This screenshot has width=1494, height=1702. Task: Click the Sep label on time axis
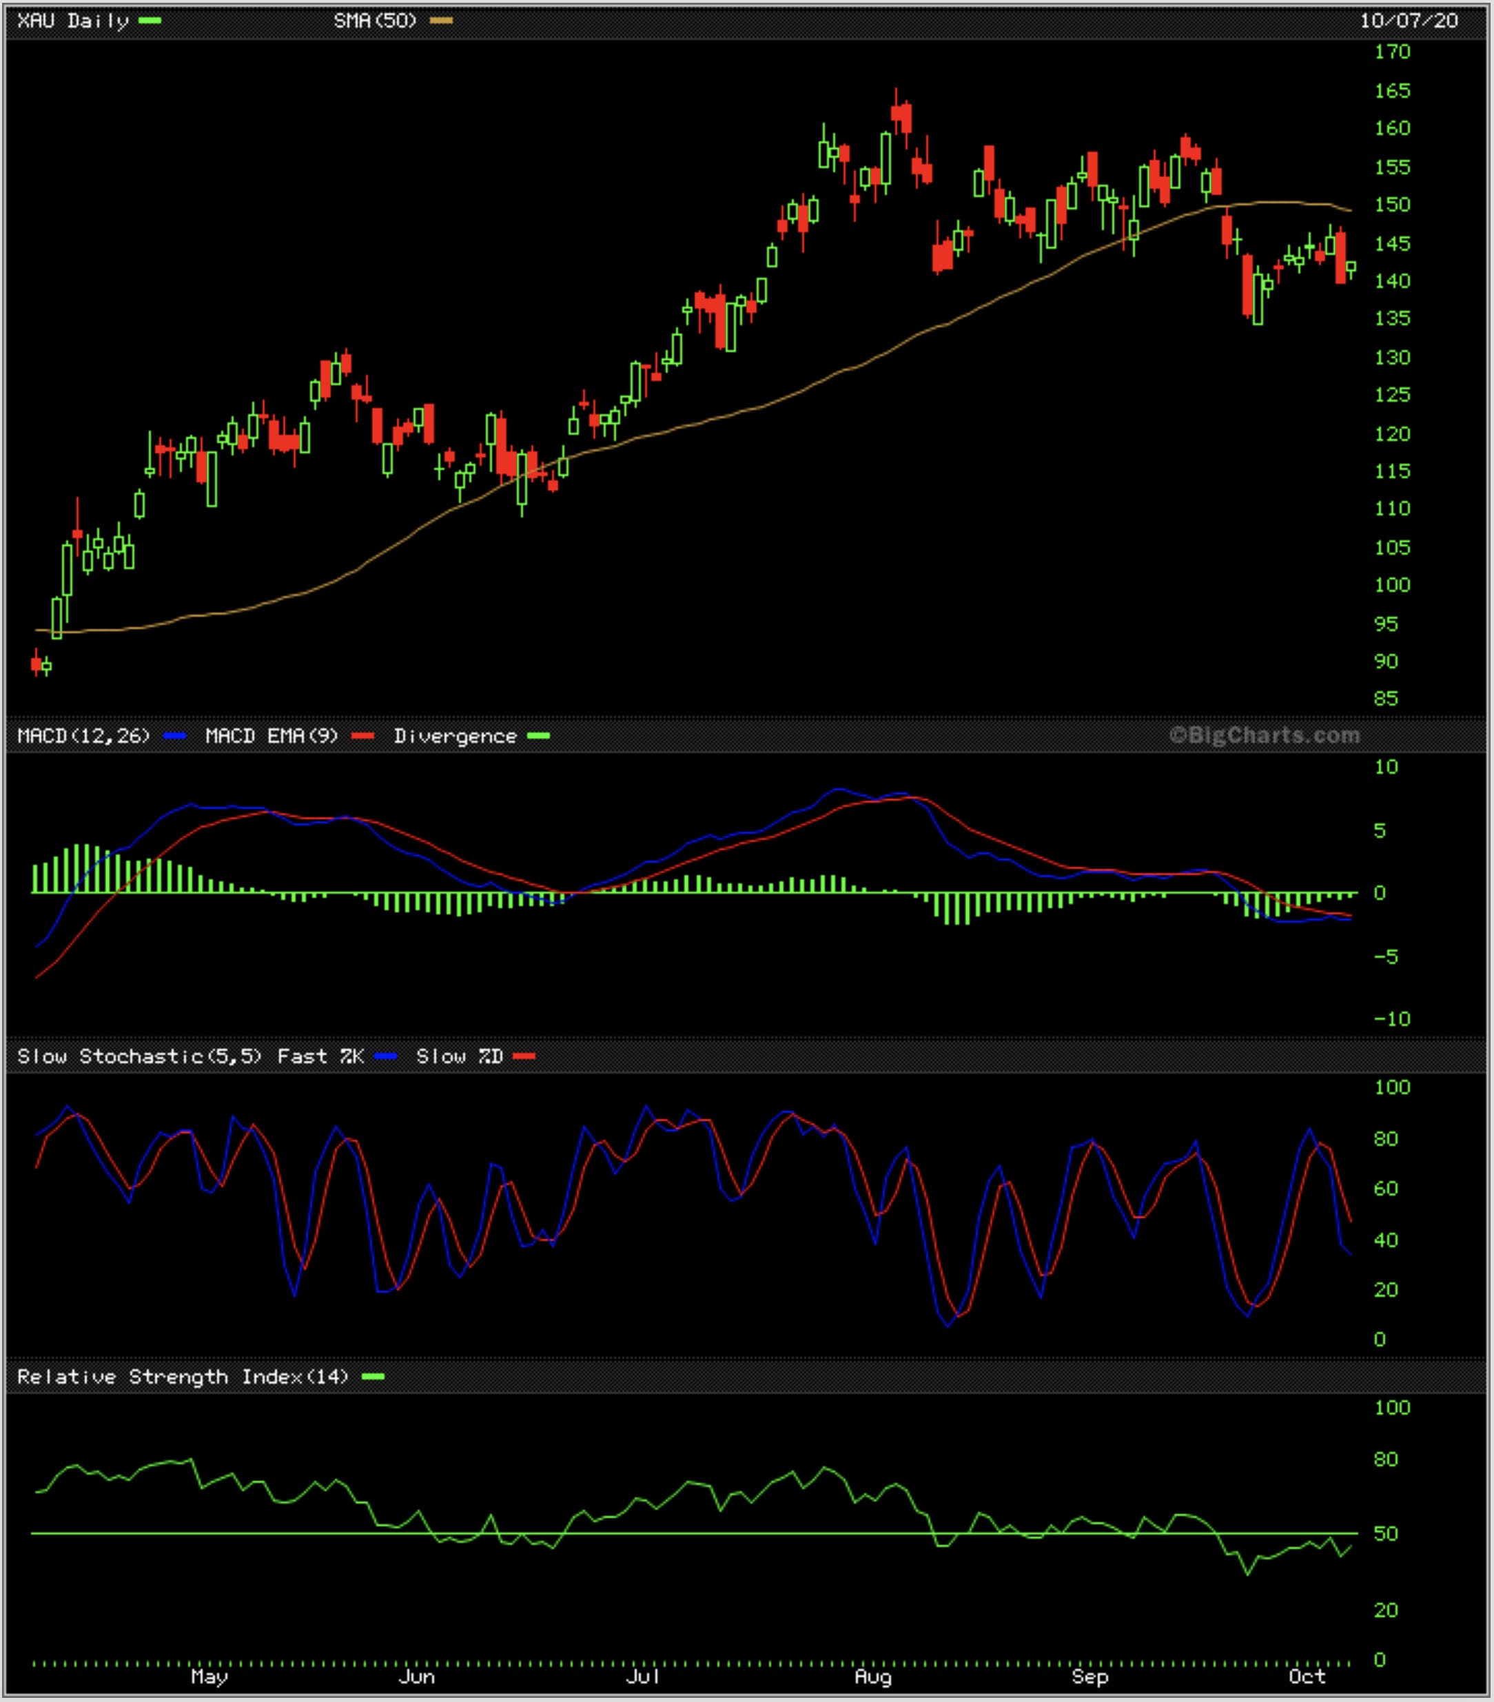pyautogui.click(x=1089, y=1677)
